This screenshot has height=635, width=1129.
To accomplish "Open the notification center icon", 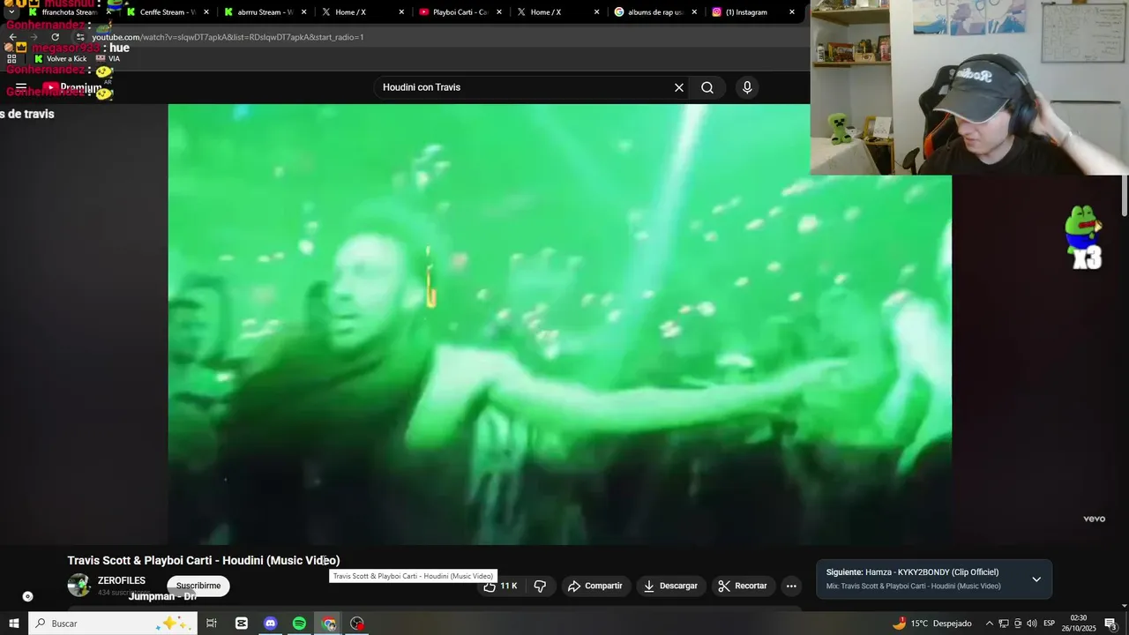I will [1110, 624].
